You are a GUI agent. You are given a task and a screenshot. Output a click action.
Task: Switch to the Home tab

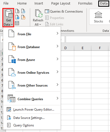[x=22, y=3]
